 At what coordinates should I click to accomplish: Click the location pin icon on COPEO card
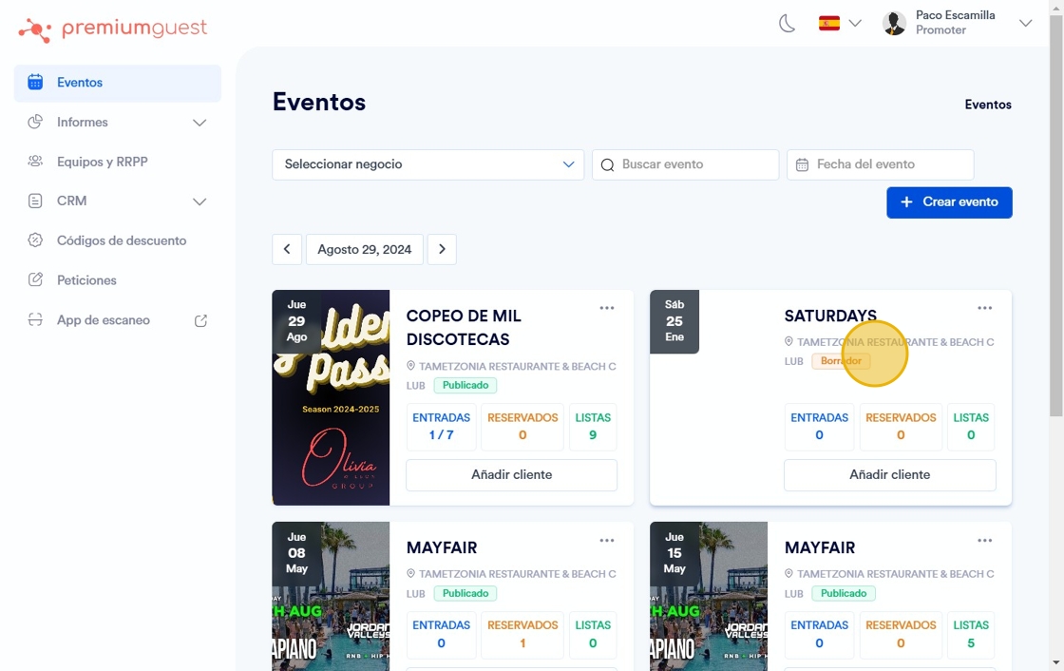tap(410, 365)
